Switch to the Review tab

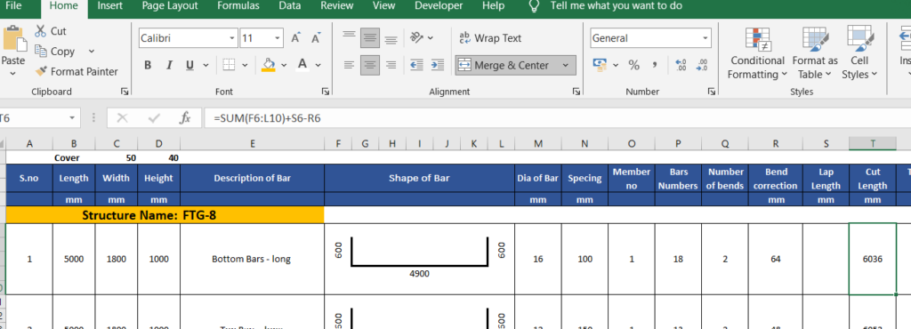pyautogui.click(x=337, y=6)
